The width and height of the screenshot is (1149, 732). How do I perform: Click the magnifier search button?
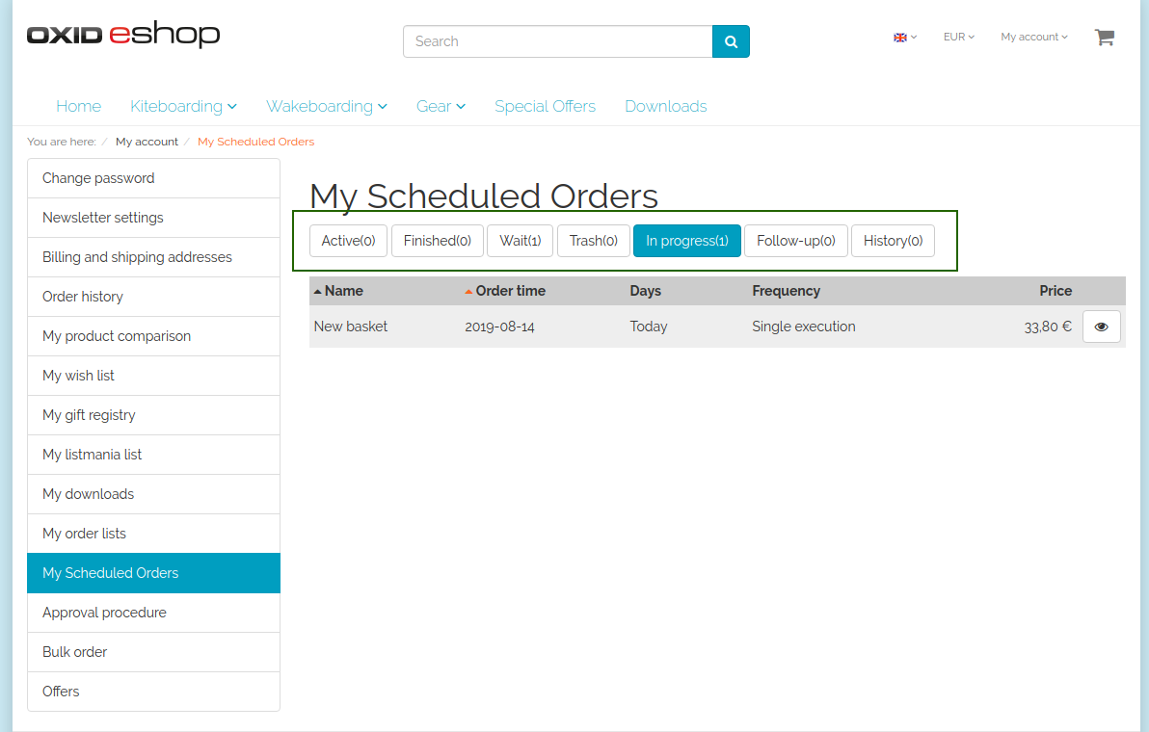[731, 41]
